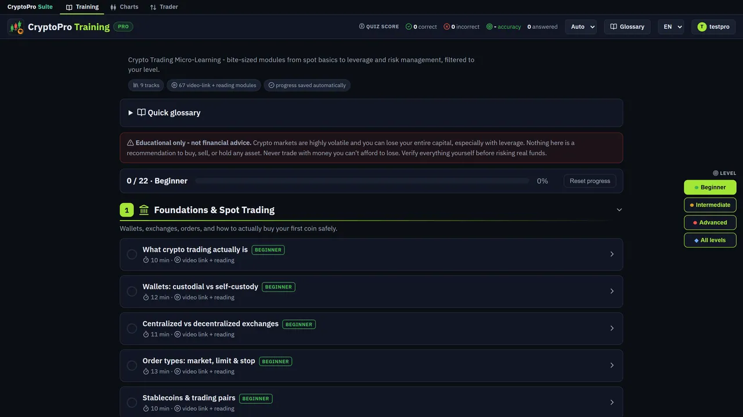
Task: Switch to the Training tab
Action: 82,7
